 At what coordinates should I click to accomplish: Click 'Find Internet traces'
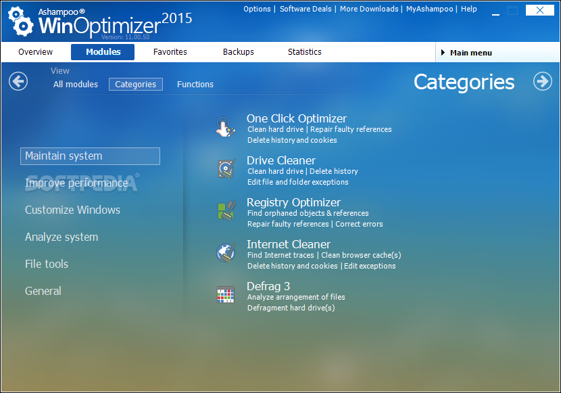point(280,255)
